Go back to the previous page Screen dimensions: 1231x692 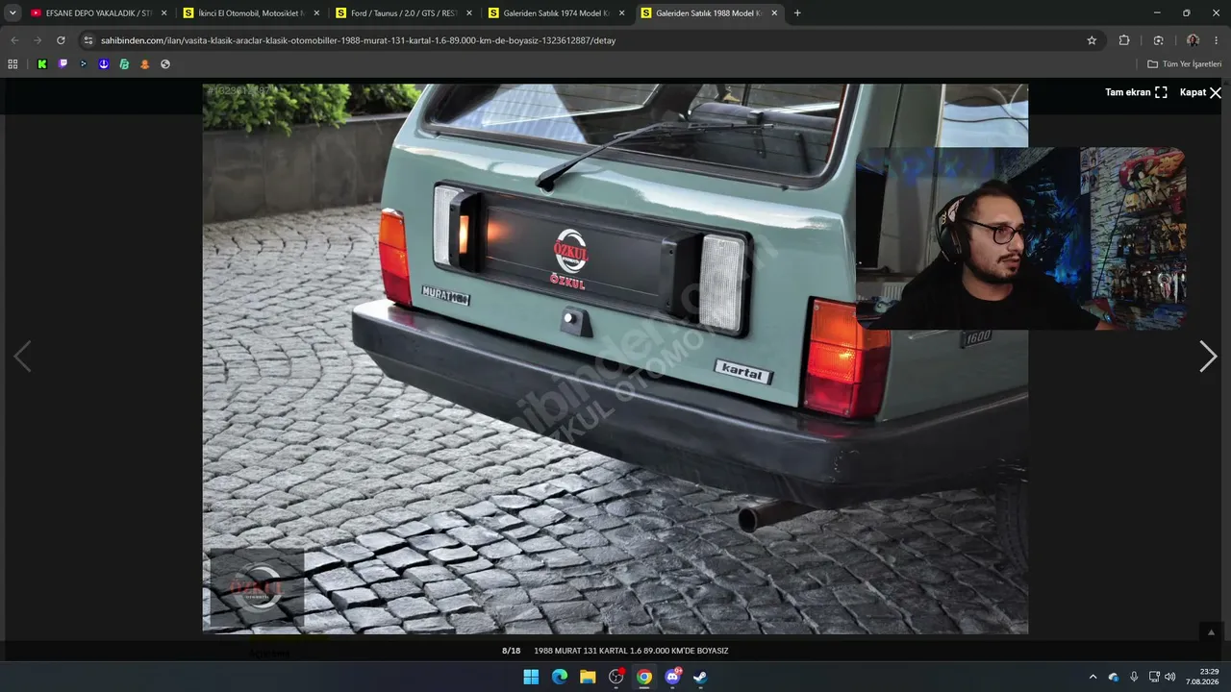click(x=14, y=40)
